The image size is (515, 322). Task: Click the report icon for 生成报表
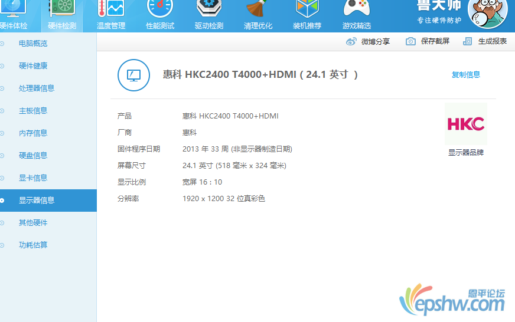point(467,41)
